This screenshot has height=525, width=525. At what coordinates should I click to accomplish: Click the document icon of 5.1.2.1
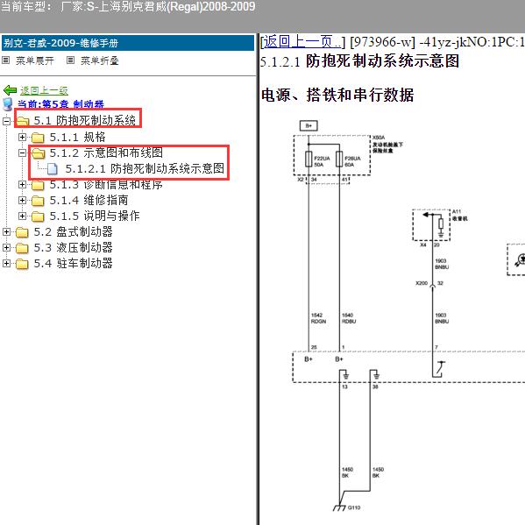click(x=52, y=169)
